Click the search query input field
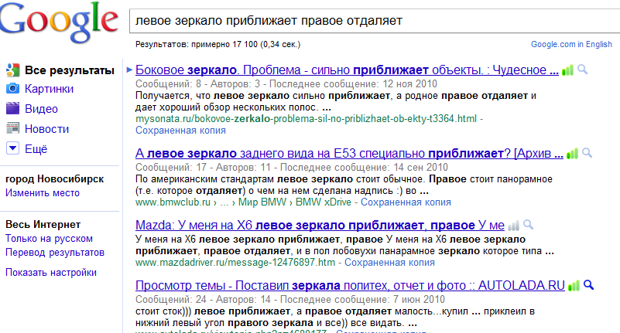Screen dimensions: 620x333 (x=375, y=21)
